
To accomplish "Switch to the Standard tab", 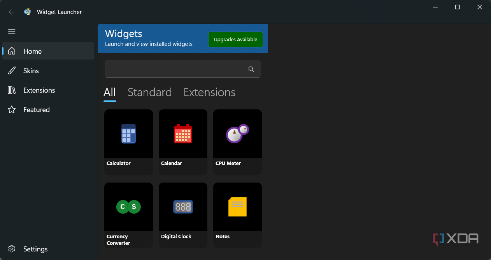I will 150,92.
